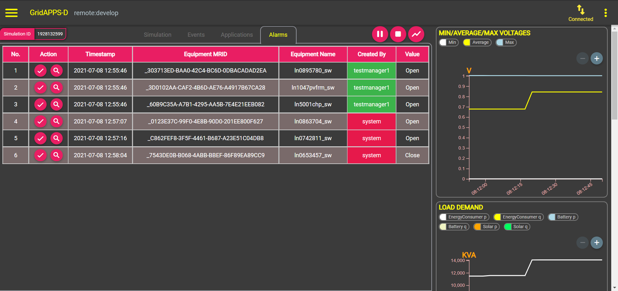Open the three-dot options menu
Image resolution: width=618 pixels, height=291 pixels.
pos(605,13)
